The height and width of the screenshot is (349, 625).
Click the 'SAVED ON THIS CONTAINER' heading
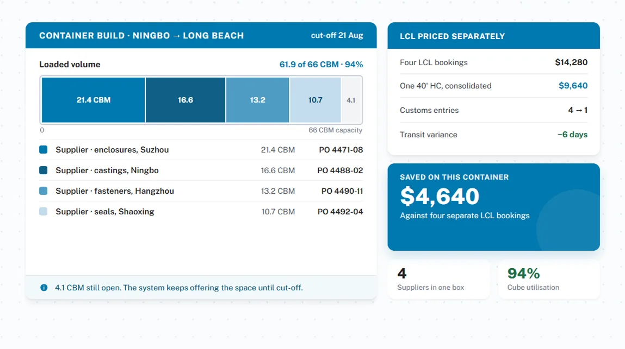454,177
